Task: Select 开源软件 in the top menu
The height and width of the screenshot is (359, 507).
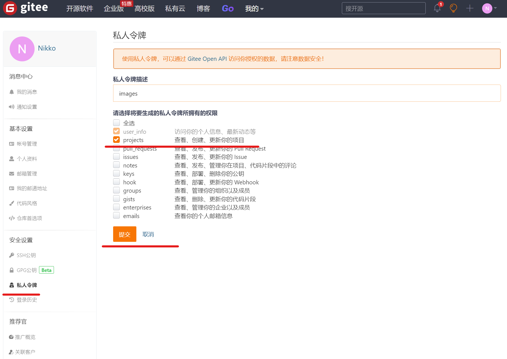Action: tap(80, 9)
